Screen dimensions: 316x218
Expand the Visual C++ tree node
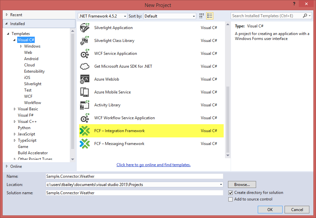coord(15,122)
